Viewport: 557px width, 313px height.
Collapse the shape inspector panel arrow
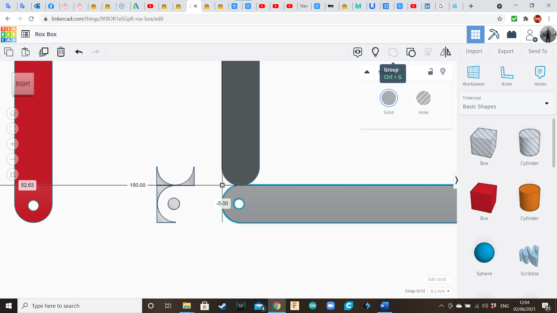point(367,72)
